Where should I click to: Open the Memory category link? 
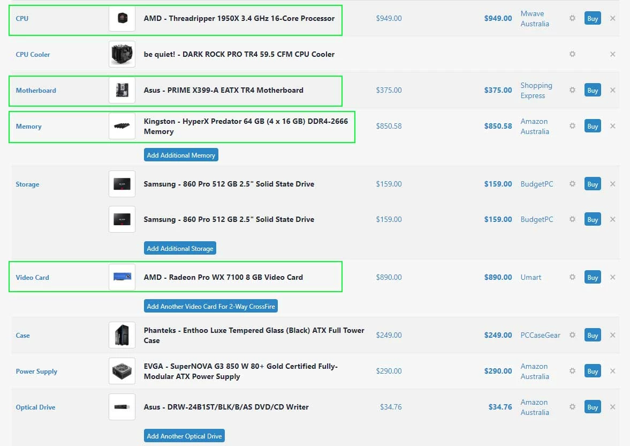tap(28, 126)
